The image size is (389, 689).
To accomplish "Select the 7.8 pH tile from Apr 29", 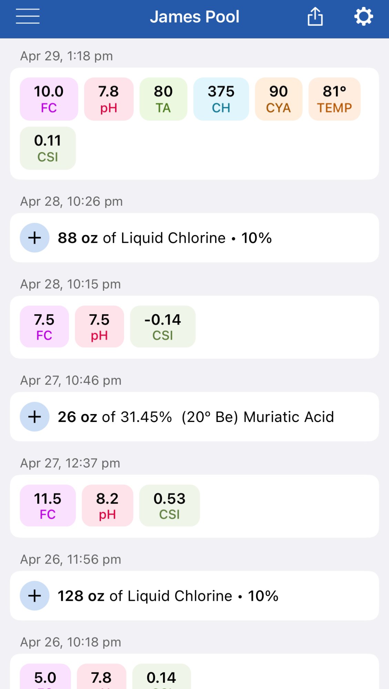I will [109, 99].
